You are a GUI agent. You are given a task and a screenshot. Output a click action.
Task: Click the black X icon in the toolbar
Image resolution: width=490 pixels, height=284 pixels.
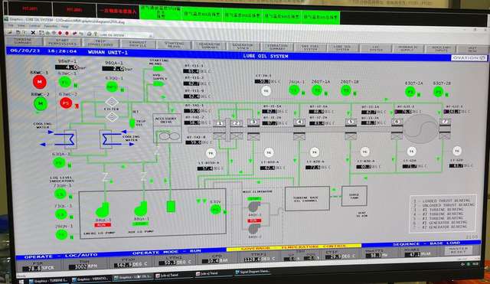click(x=33, y=32)
